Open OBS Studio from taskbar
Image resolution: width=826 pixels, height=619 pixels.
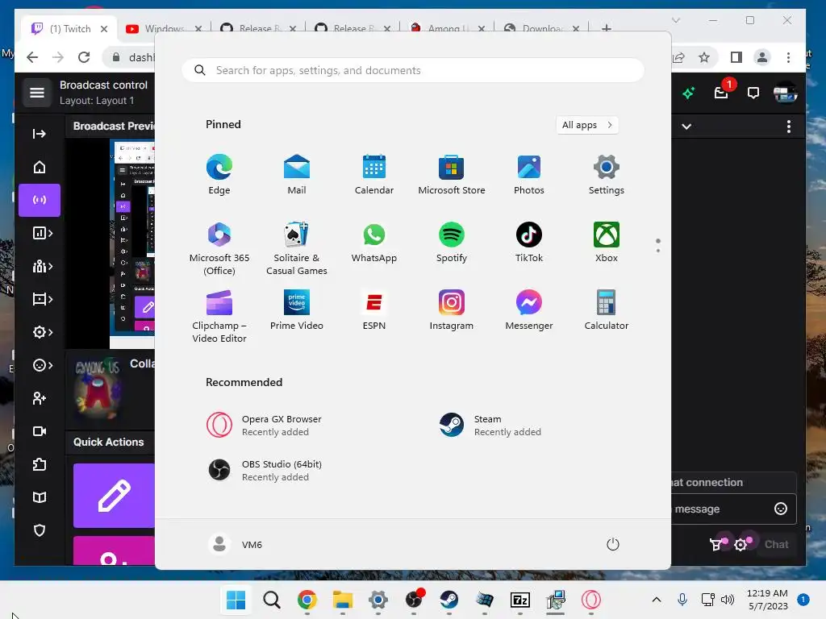click(414, 600)
